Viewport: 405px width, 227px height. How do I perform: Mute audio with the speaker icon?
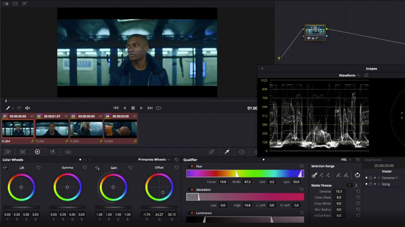(28, 108)
